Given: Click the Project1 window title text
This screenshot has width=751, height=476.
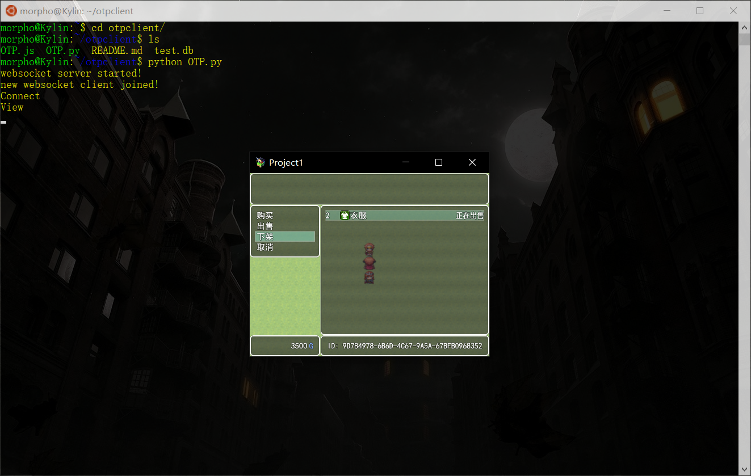Looking at the screenshot, I should point(286,163).
